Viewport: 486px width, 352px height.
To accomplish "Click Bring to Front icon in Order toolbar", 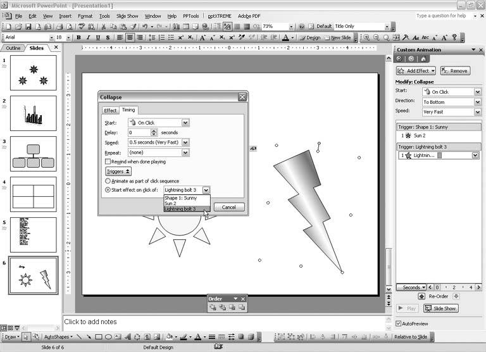I will pyautogui.click(x=213, y=307).
